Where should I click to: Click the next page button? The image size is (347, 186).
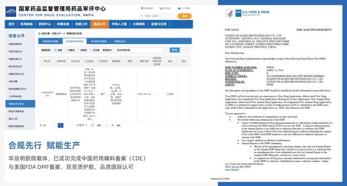(x=68, y=125)
